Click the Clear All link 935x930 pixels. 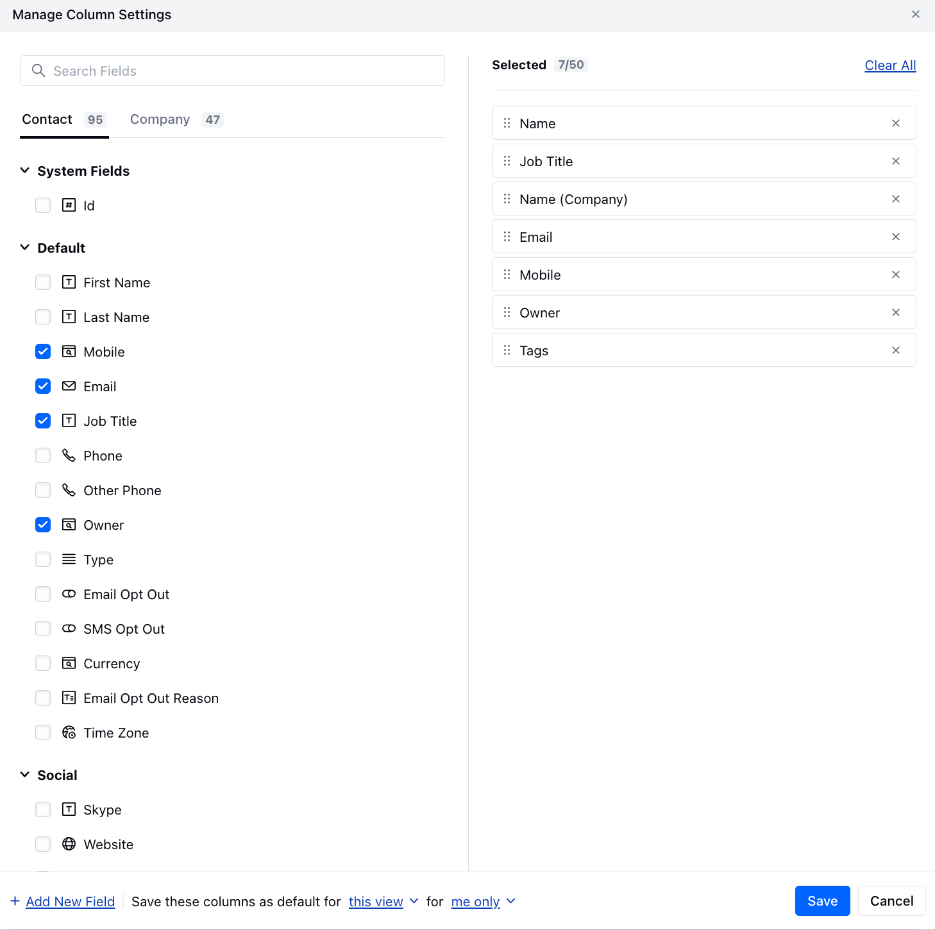(x=890, y=65)
